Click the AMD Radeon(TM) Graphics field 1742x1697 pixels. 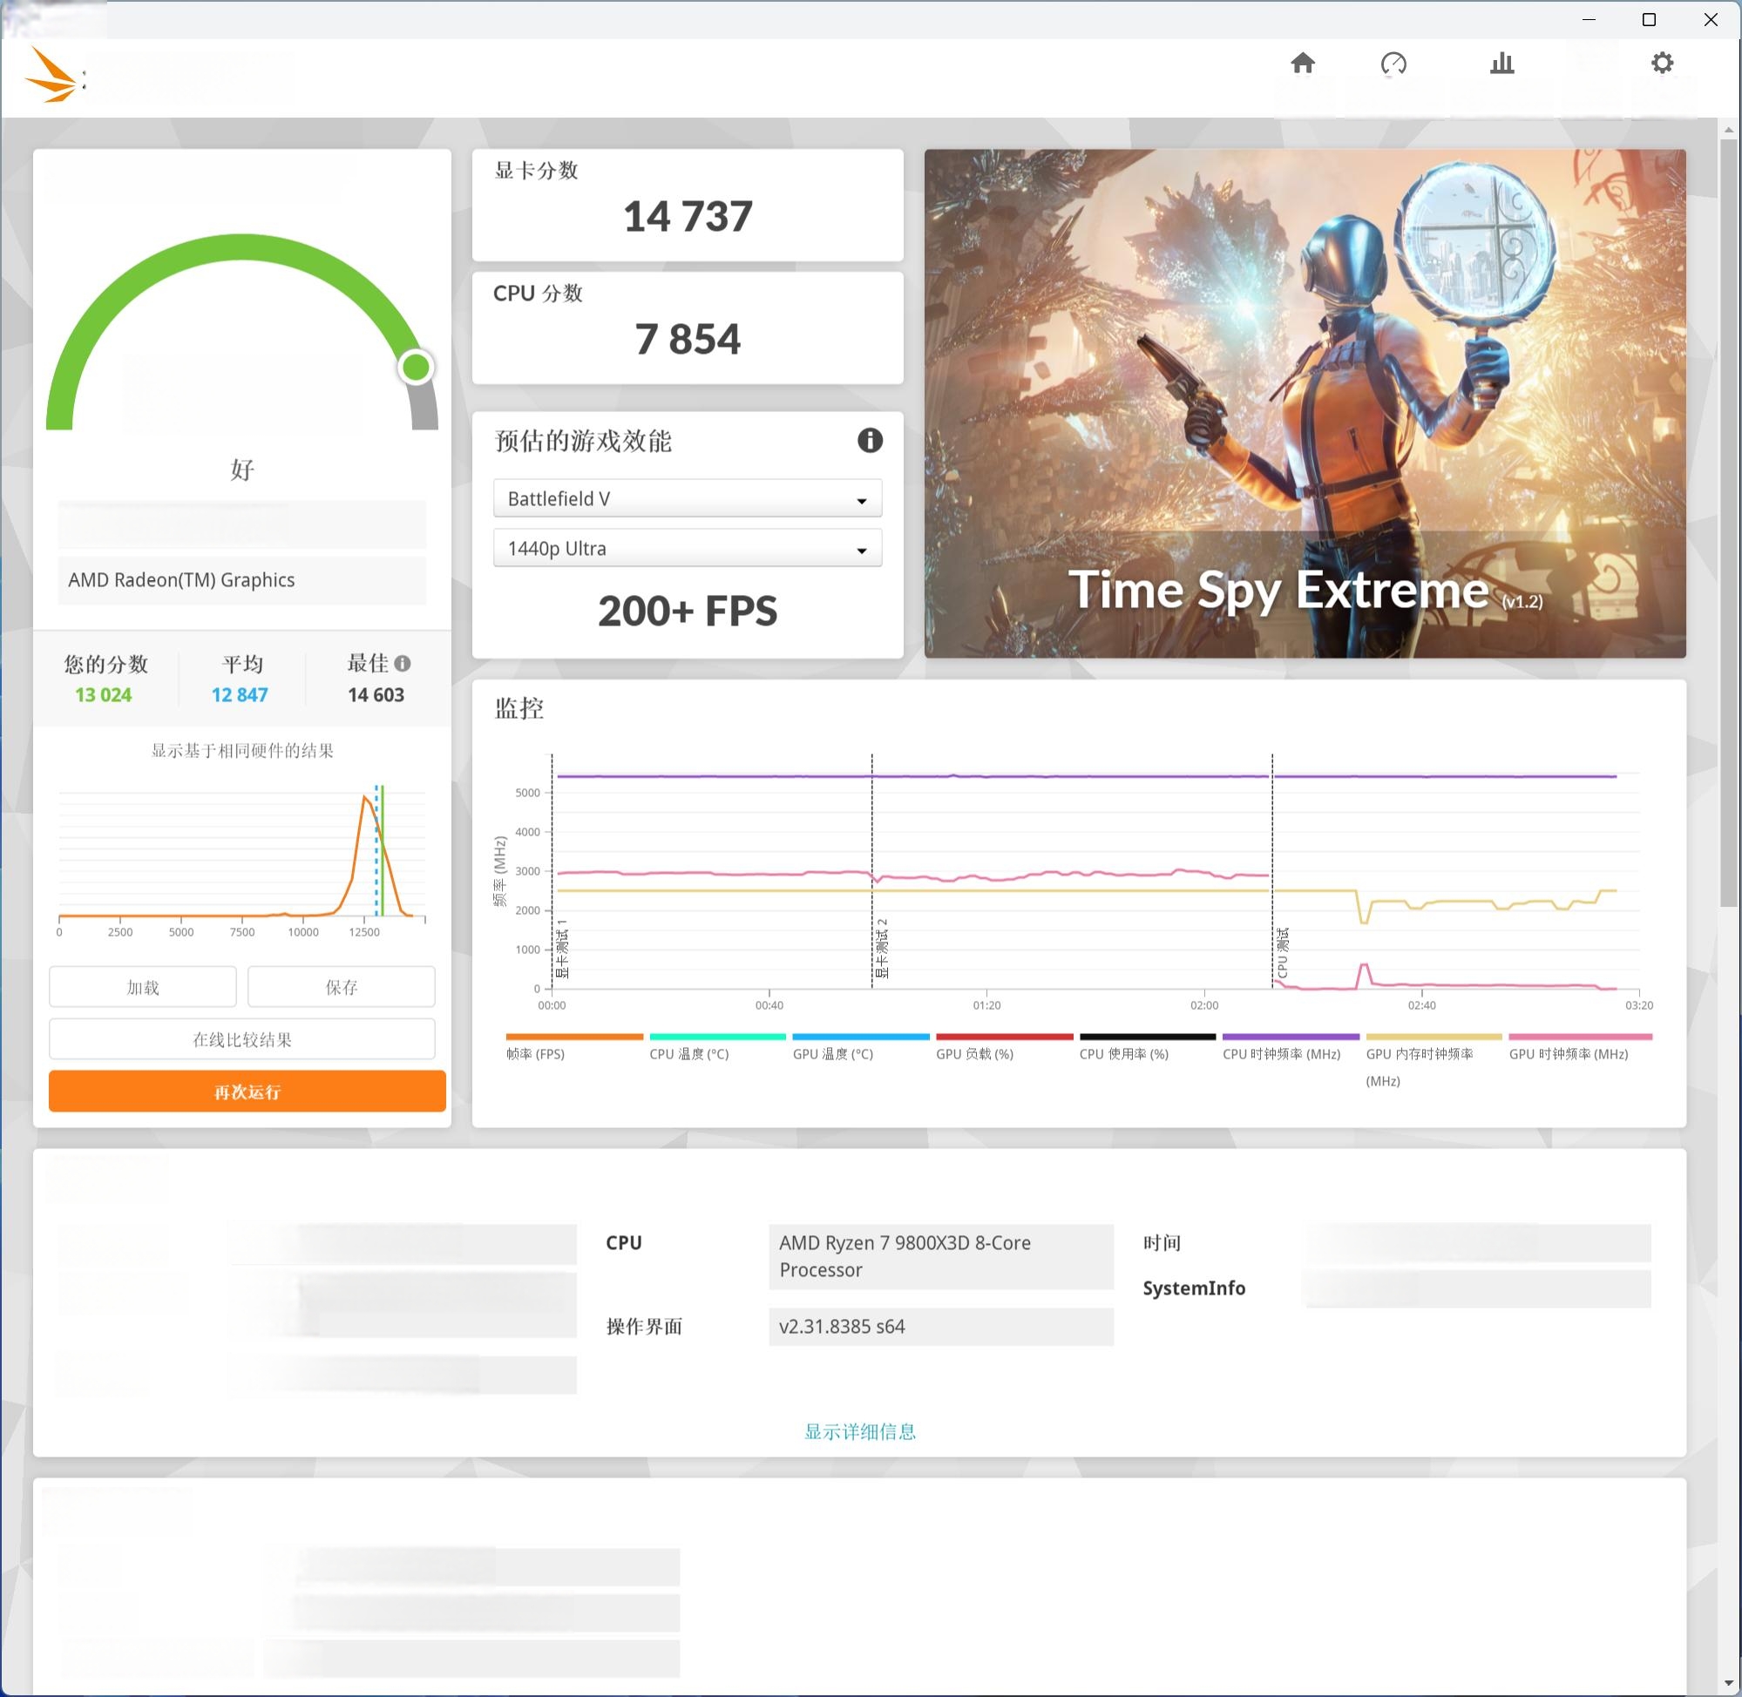[x=241, y=580]
